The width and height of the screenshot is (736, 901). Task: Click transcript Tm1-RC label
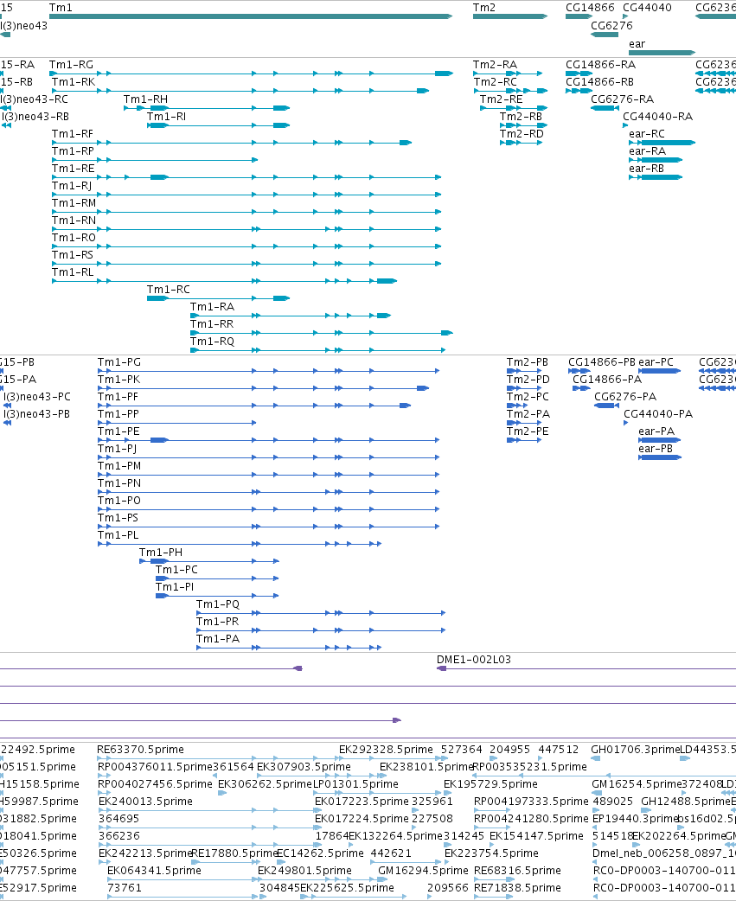(169, 289)
